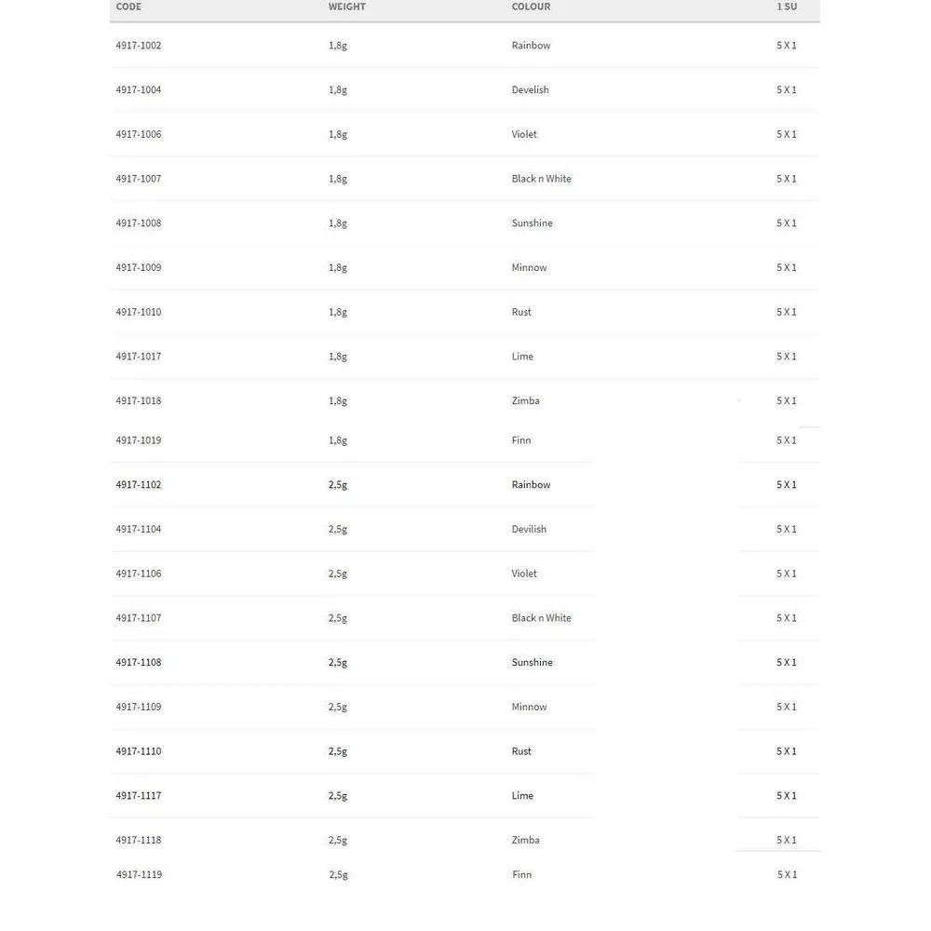Select product code 4917-1017
Viewport: 931px width, 931px height.
139,357
